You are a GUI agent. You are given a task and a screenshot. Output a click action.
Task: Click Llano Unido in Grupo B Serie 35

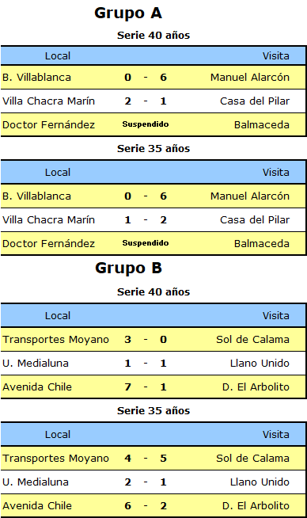[260, 482]
